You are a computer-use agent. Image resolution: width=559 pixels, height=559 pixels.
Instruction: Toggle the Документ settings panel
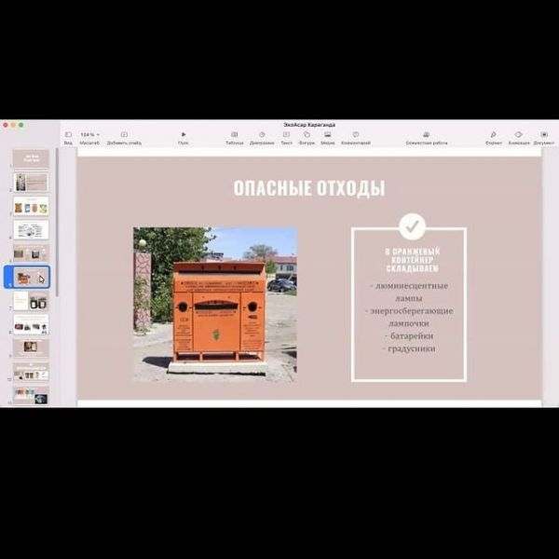click(544, 135)
